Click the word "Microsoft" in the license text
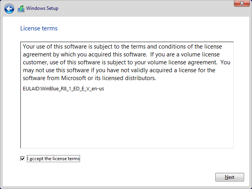 [x=74, y=78]
